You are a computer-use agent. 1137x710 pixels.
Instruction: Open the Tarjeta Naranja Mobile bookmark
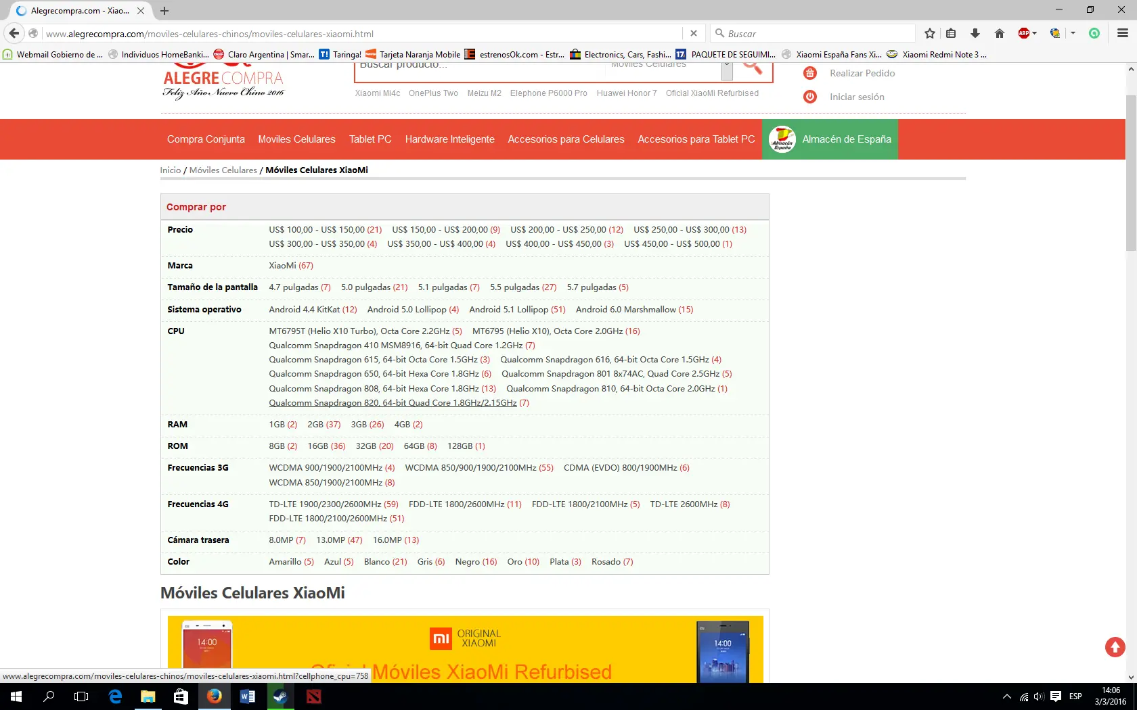(x=413, y=55)
